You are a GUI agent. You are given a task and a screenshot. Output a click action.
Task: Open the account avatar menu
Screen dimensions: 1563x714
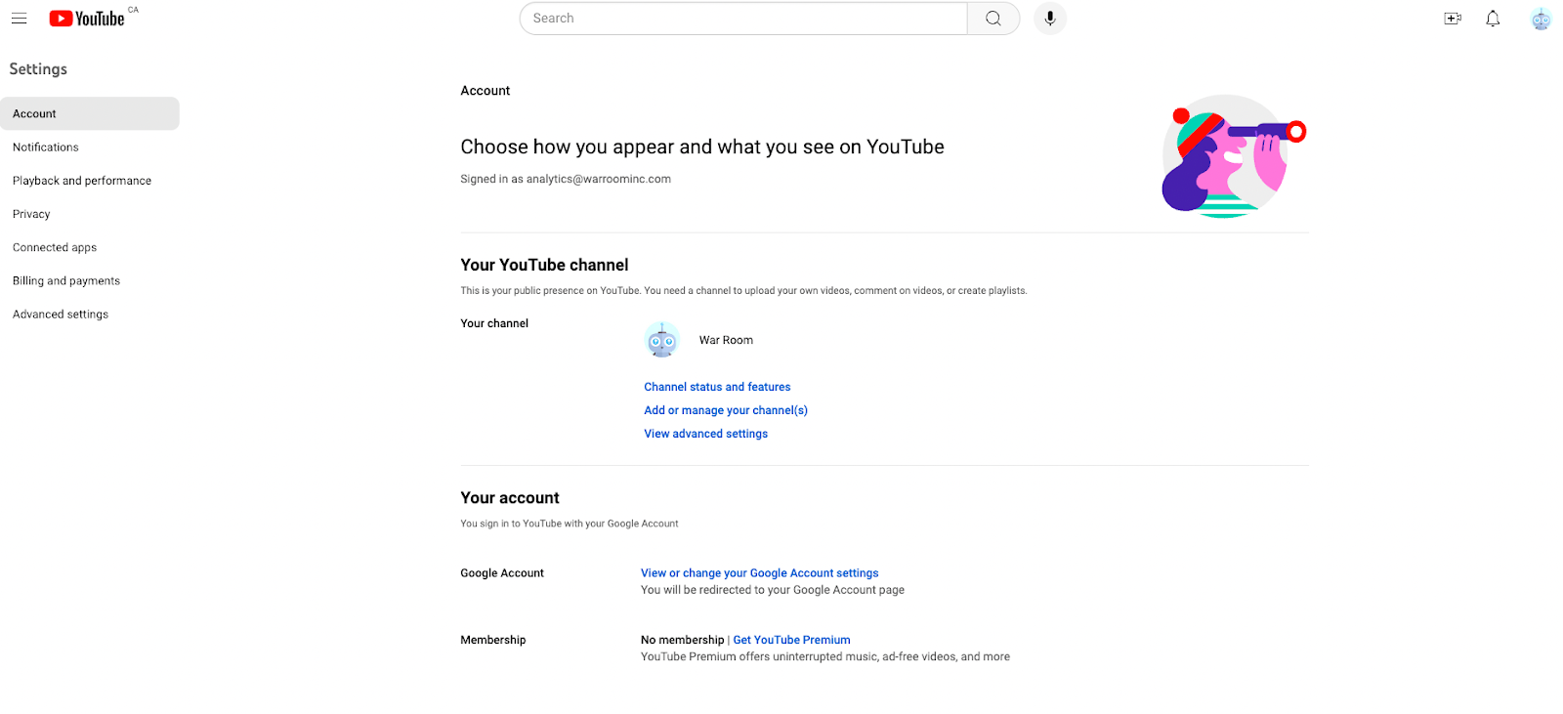point(1541,19)
